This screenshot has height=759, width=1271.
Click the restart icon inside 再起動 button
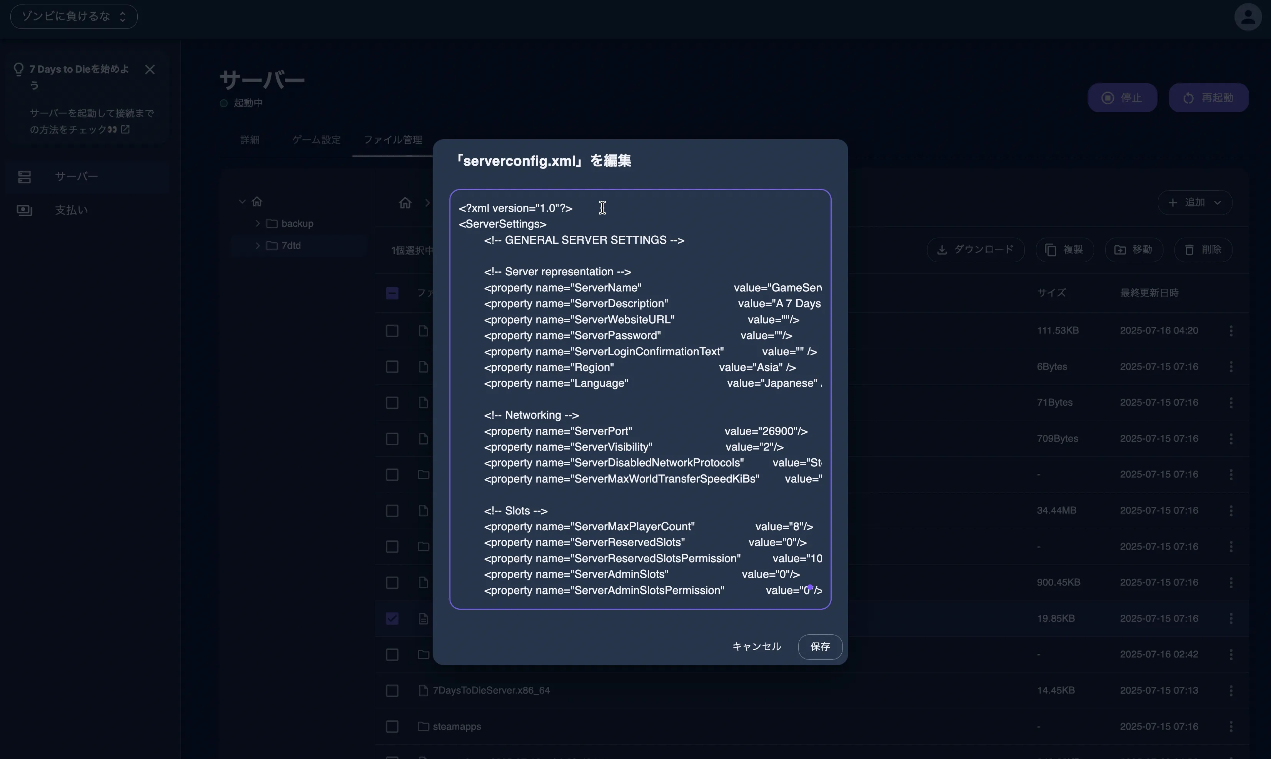pos(1189,98)
